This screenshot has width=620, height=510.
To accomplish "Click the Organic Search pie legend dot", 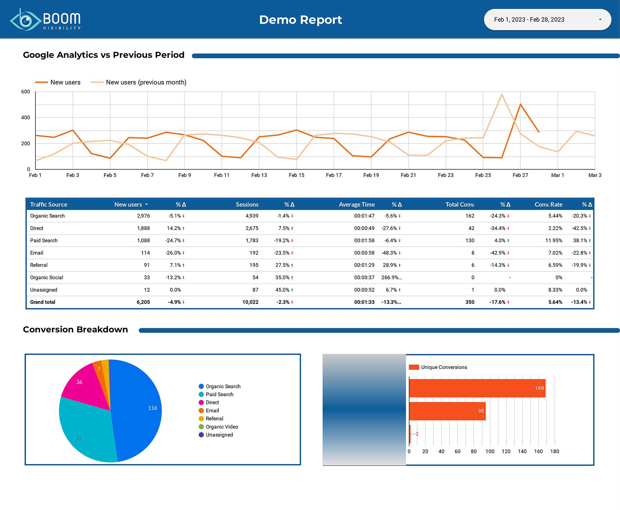I will click(x=201, y=386).
